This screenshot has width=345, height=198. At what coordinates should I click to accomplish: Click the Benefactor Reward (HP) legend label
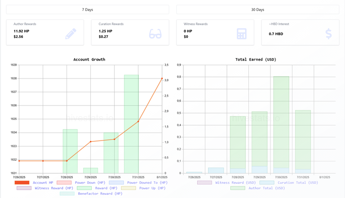click(x=100, y=194)
